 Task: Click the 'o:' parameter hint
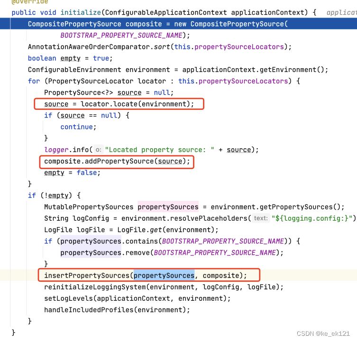click(x=98, y=150)
